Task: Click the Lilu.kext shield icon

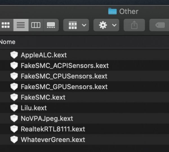Action: point(14,108)
